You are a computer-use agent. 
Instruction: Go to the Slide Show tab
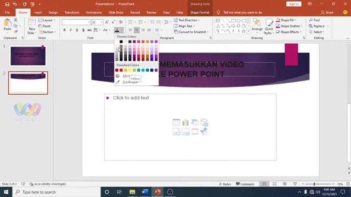pyautogui.click(x=116, y=13)
